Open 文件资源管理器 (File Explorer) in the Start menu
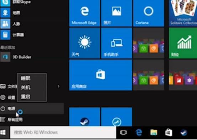 point(9,87)
